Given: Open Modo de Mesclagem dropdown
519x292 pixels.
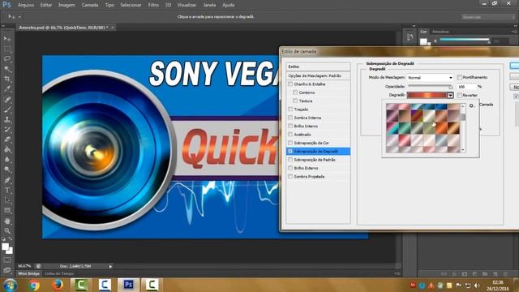Looking at the screenshot, I should pos(430,78).
